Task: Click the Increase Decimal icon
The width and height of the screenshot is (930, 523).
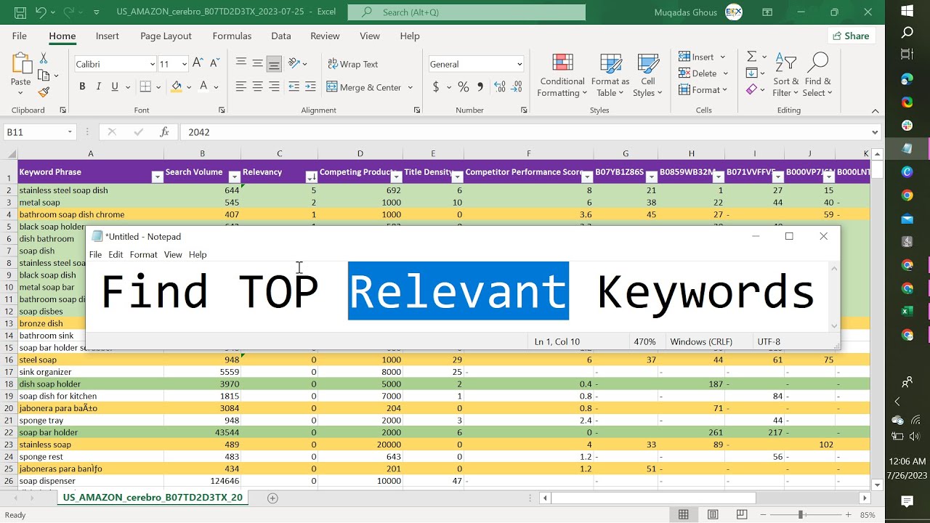Action: click(x=499, y=87)
